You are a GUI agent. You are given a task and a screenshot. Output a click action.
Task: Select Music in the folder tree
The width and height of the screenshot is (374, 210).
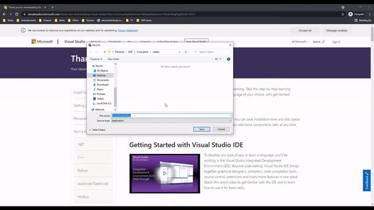pos(100,89)
